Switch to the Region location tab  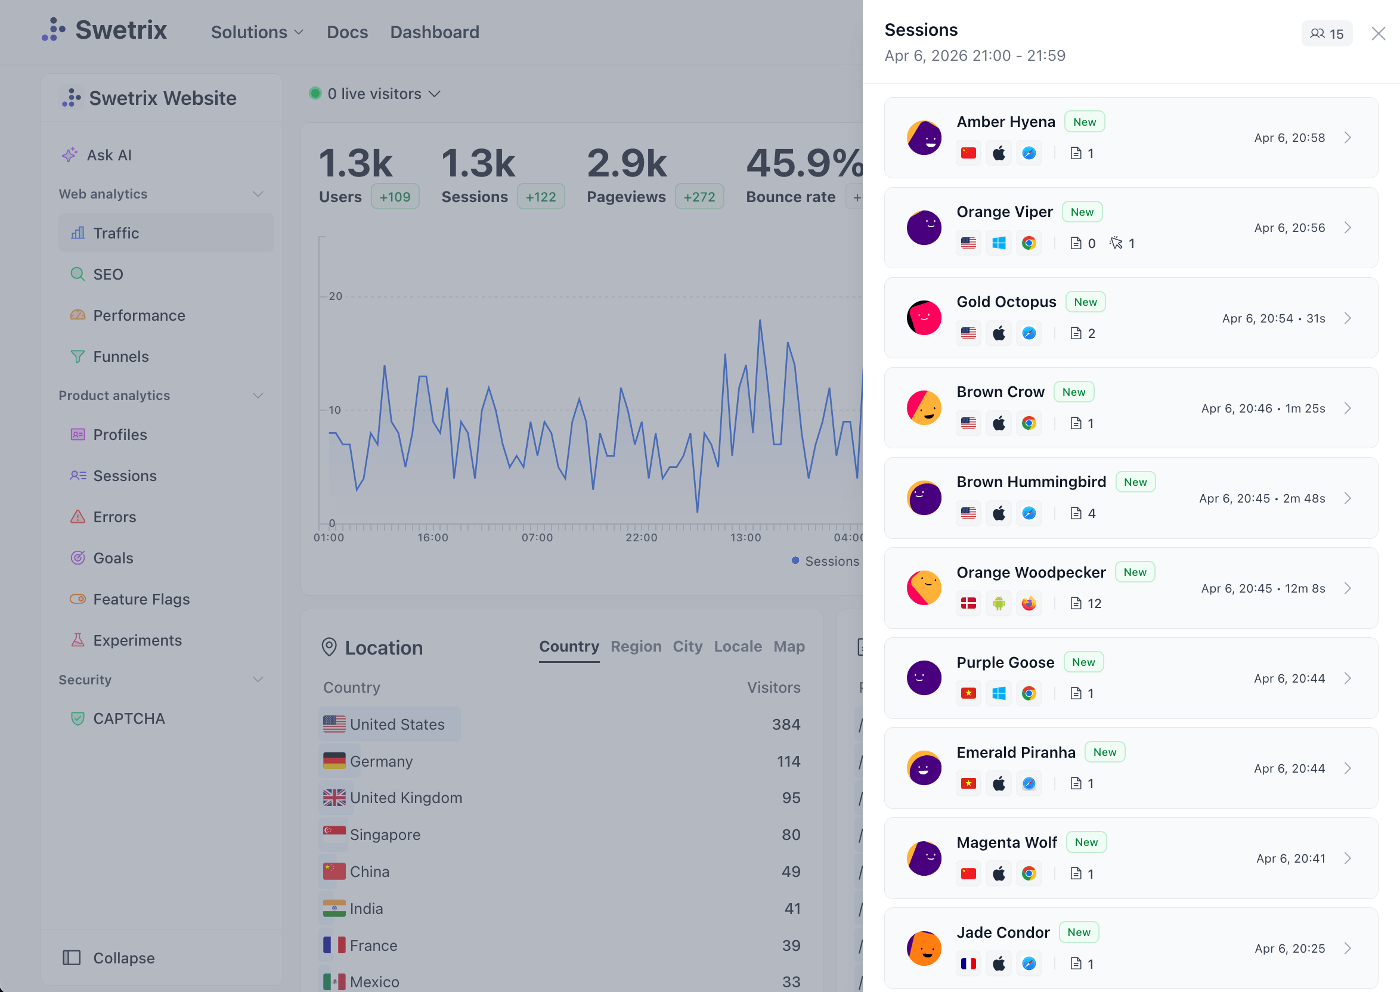[636, 646]
